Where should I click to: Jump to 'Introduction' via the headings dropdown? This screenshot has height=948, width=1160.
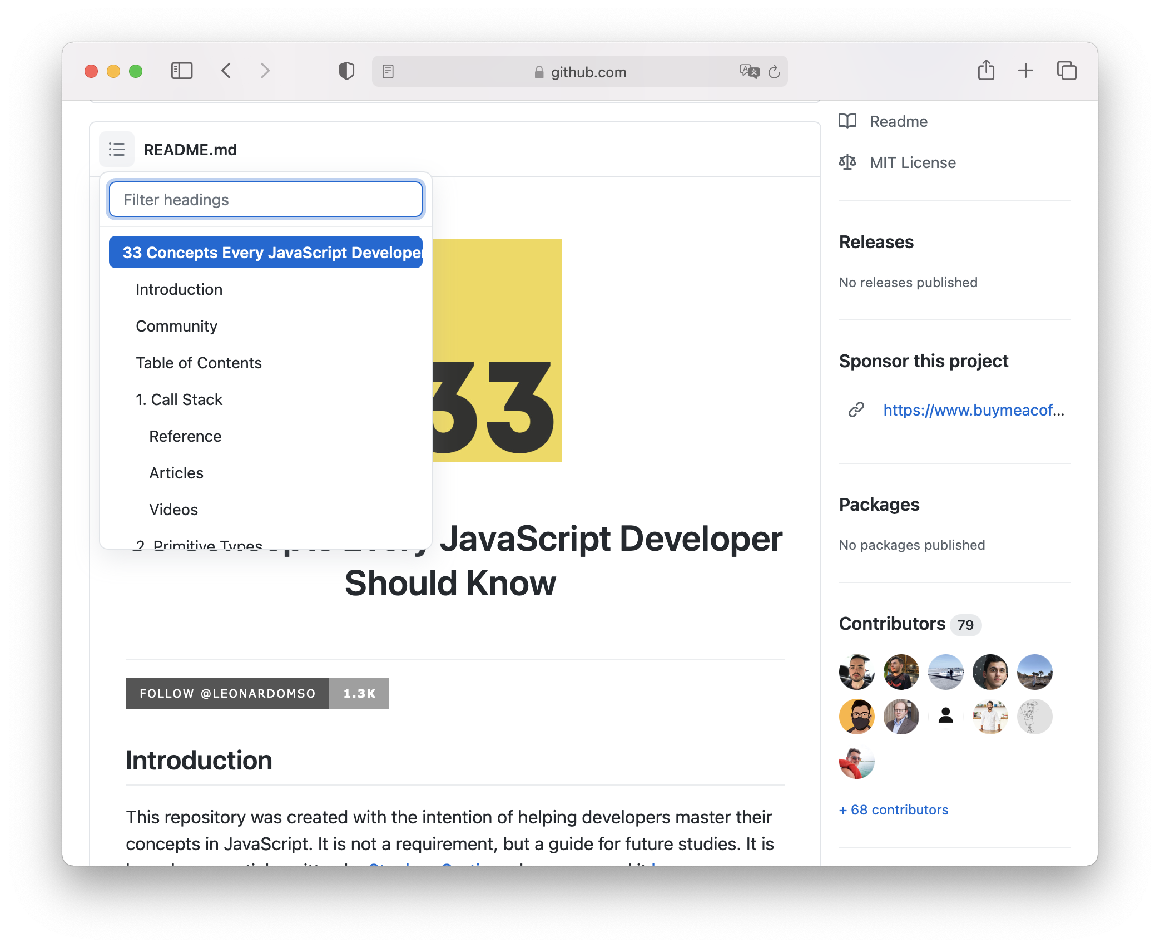click(179, 289)
